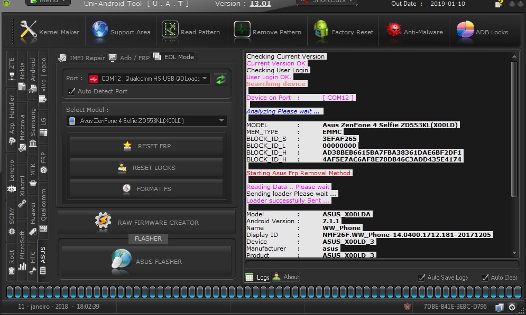
Task: Switch to the EDL Mode tab
Action: tap(174, 57)
